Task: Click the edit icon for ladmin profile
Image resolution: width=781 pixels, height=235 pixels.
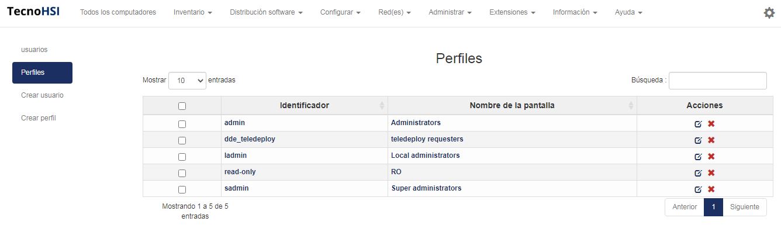Action: click(x=698, y=156)
